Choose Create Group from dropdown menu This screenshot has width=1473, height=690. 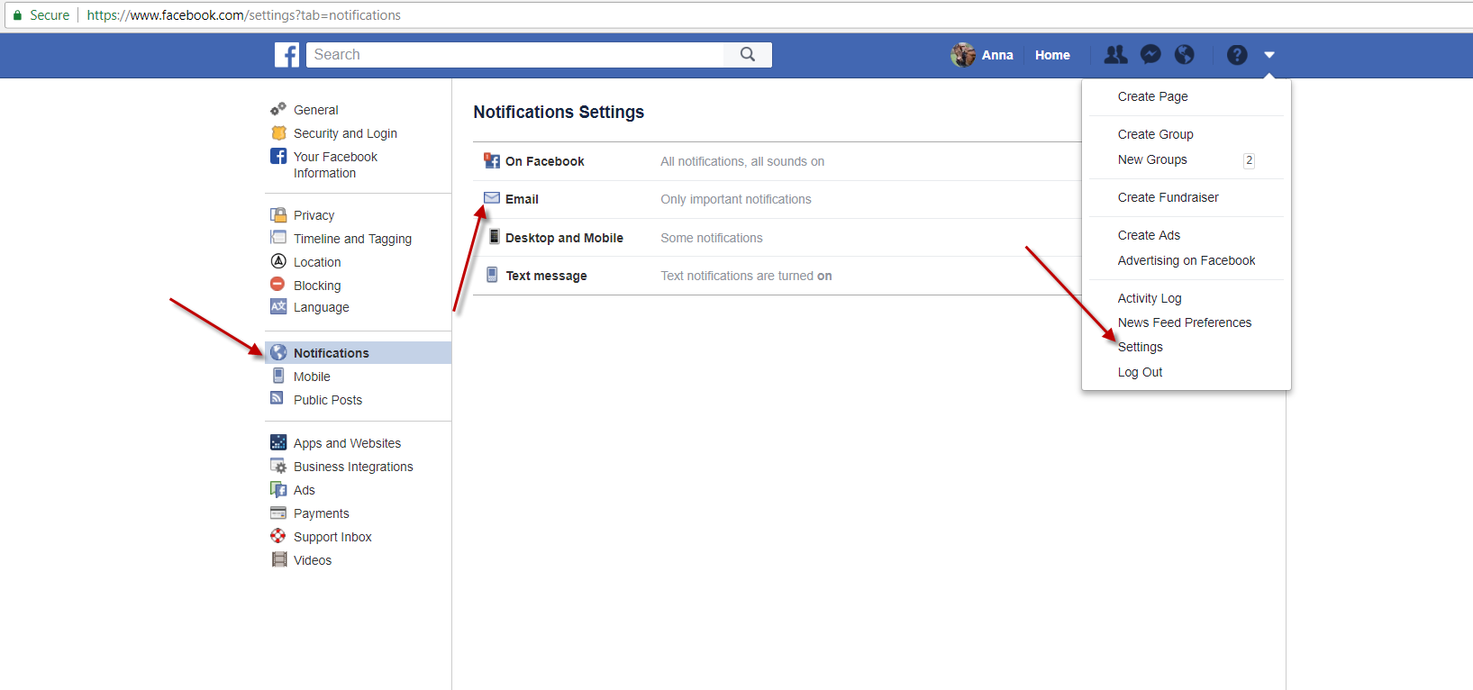[1155, 134]
